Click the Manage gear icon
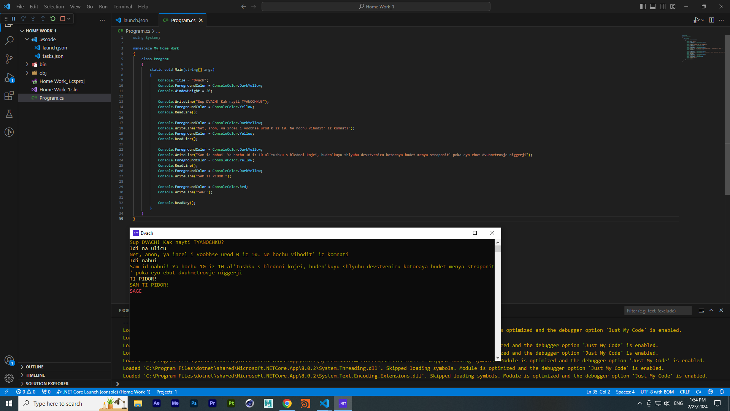The image size is (730, 411). [9, 378]
